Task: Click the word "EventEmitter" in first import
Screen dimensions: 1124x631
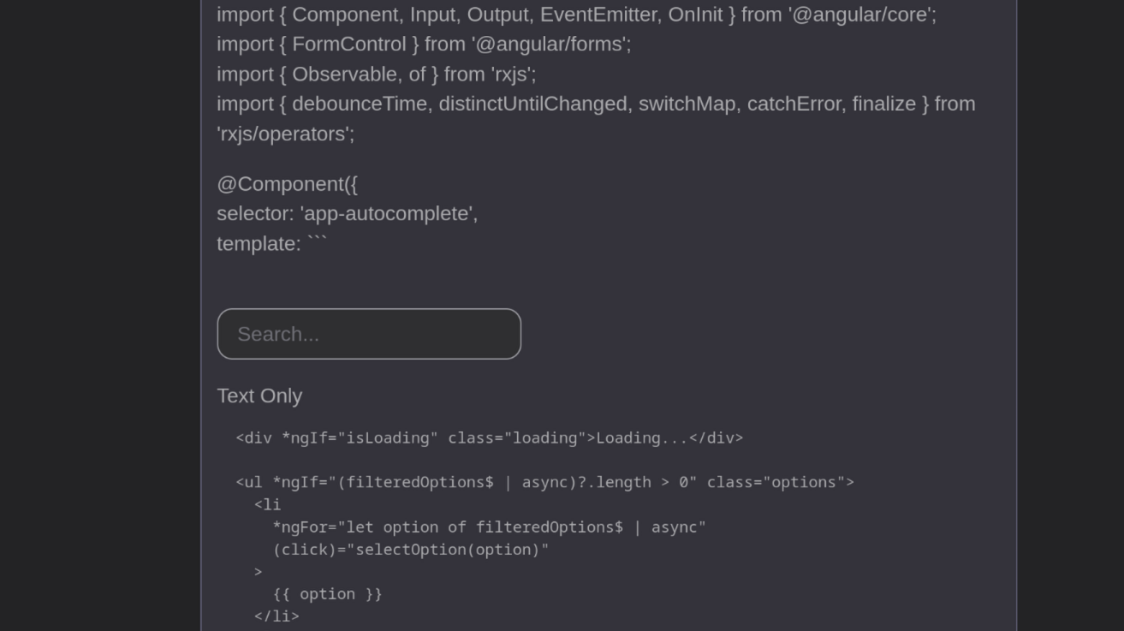Action: [x=598, y=15]
